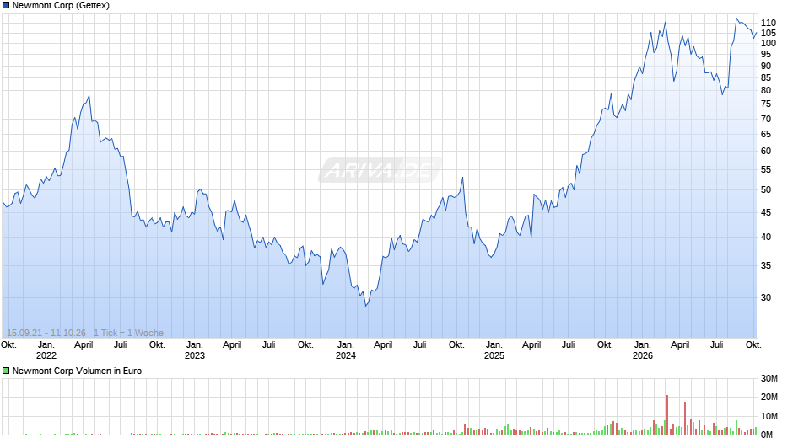This screenshot has width=793, height=443.
Task: Click the 75 price axis label
Action: (766, 104)
